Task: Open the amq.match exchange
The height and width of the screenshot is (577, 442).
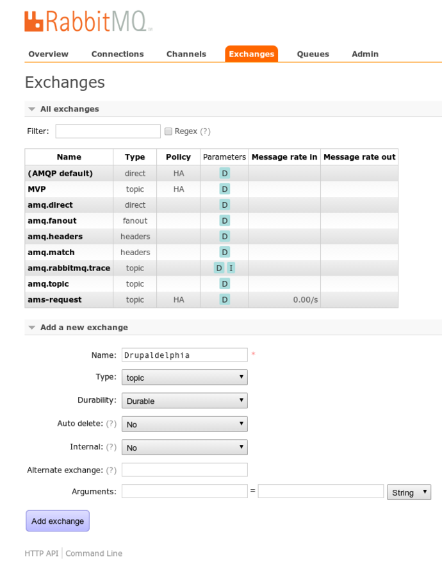Action: 51,253
